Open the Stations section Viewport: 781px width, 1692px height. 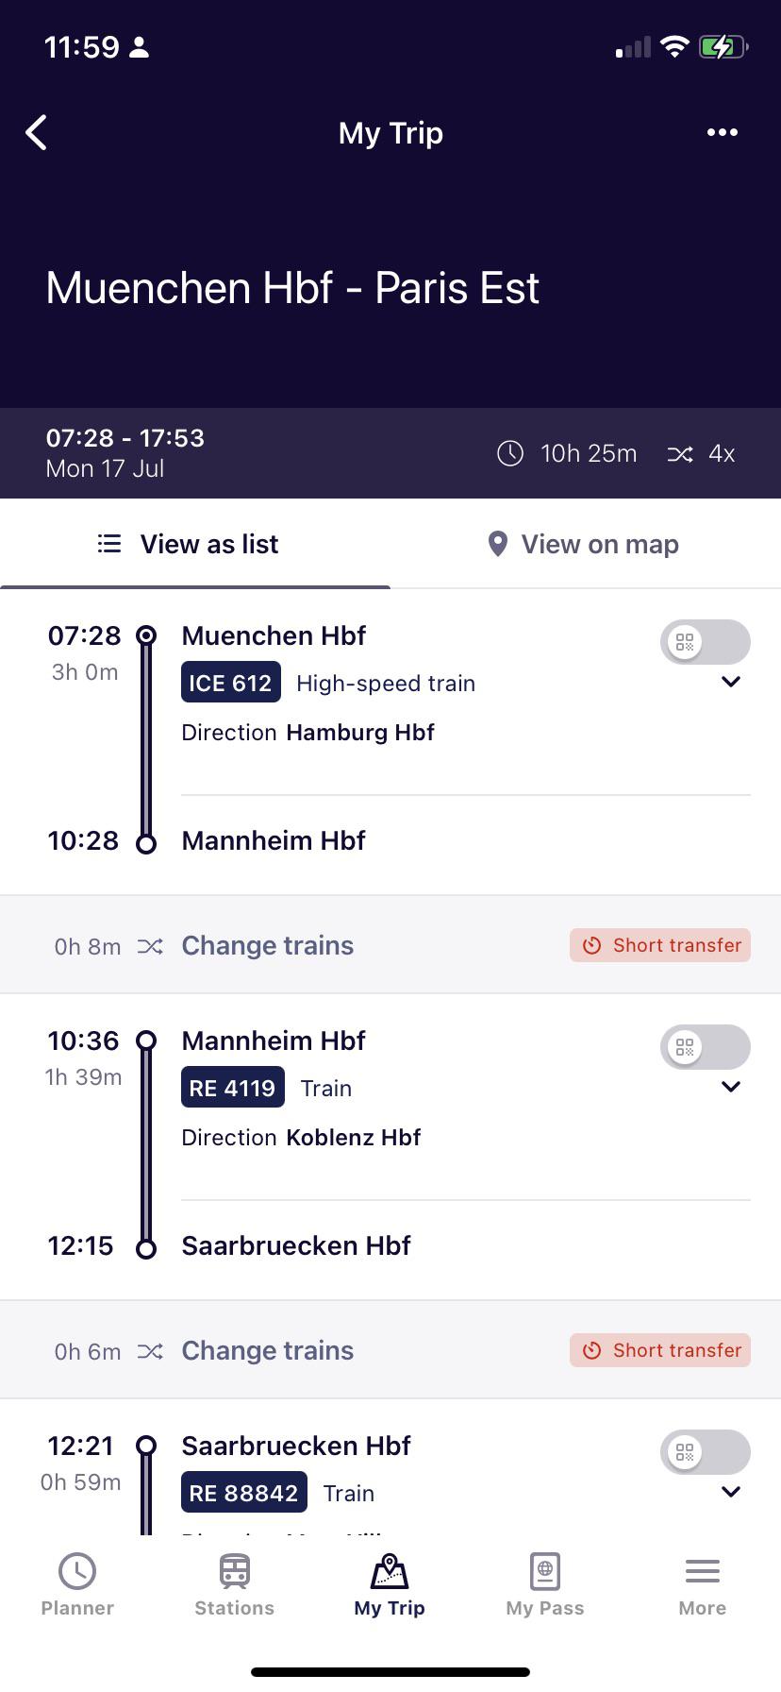coord(233,1584)
